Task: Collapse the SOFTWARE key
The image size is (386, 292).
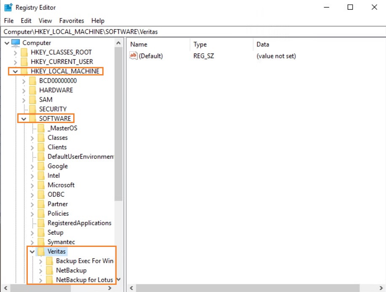Action: pyautogui.click(x=24, y=119)
